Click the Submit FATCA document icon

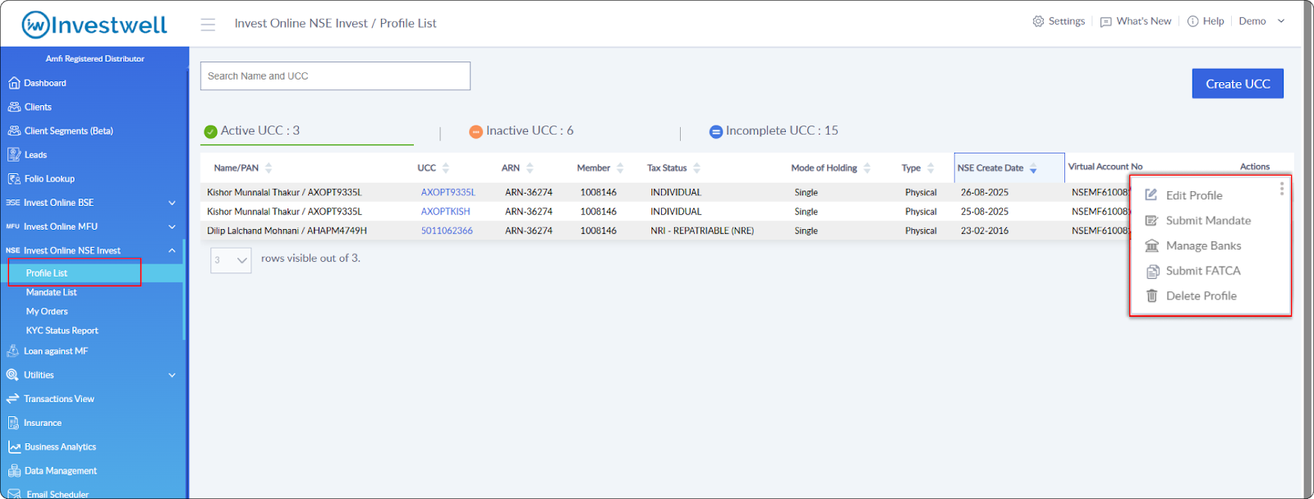tap(1151, 271)
